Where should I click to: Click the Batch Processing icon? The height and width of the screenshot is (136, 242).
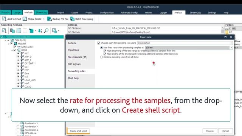click(x=72, y=19)
